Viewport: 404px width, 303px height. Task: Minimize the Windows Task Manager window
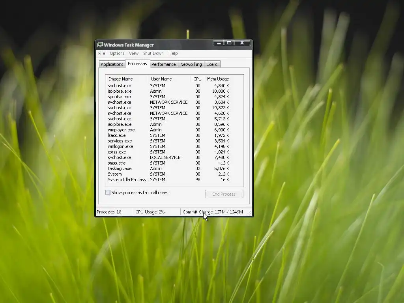click(219, 43)
